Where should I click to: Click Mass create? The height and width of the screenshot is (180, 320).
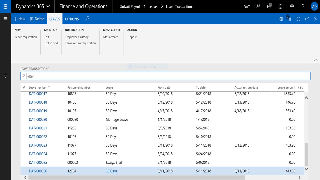click(111, 37)
